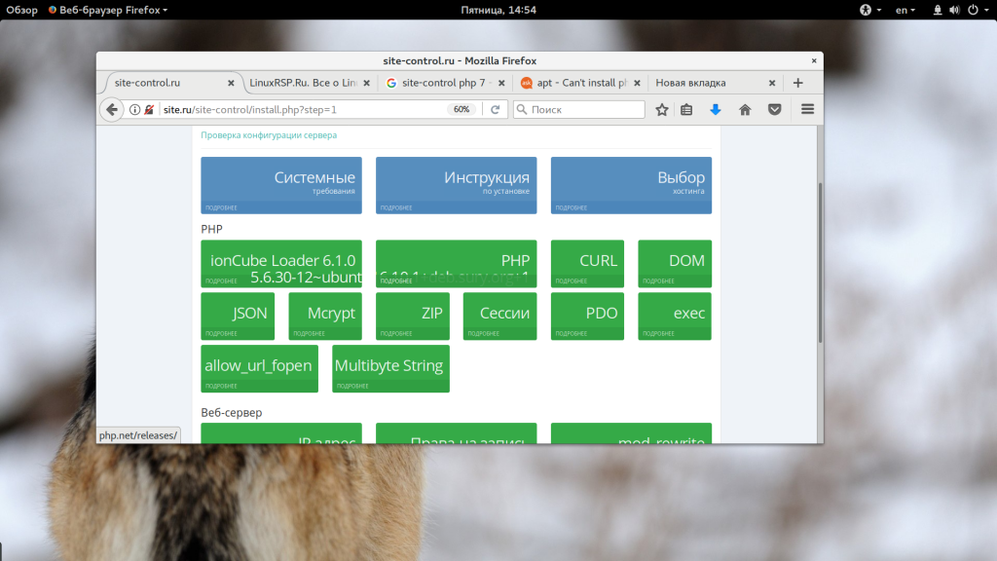Go to home page via house icon
The image size is (997, 561).
point(745,110)
